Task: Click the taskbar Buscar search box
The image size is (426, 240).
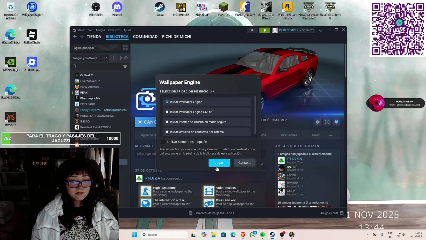Action: tap(164, 235)
